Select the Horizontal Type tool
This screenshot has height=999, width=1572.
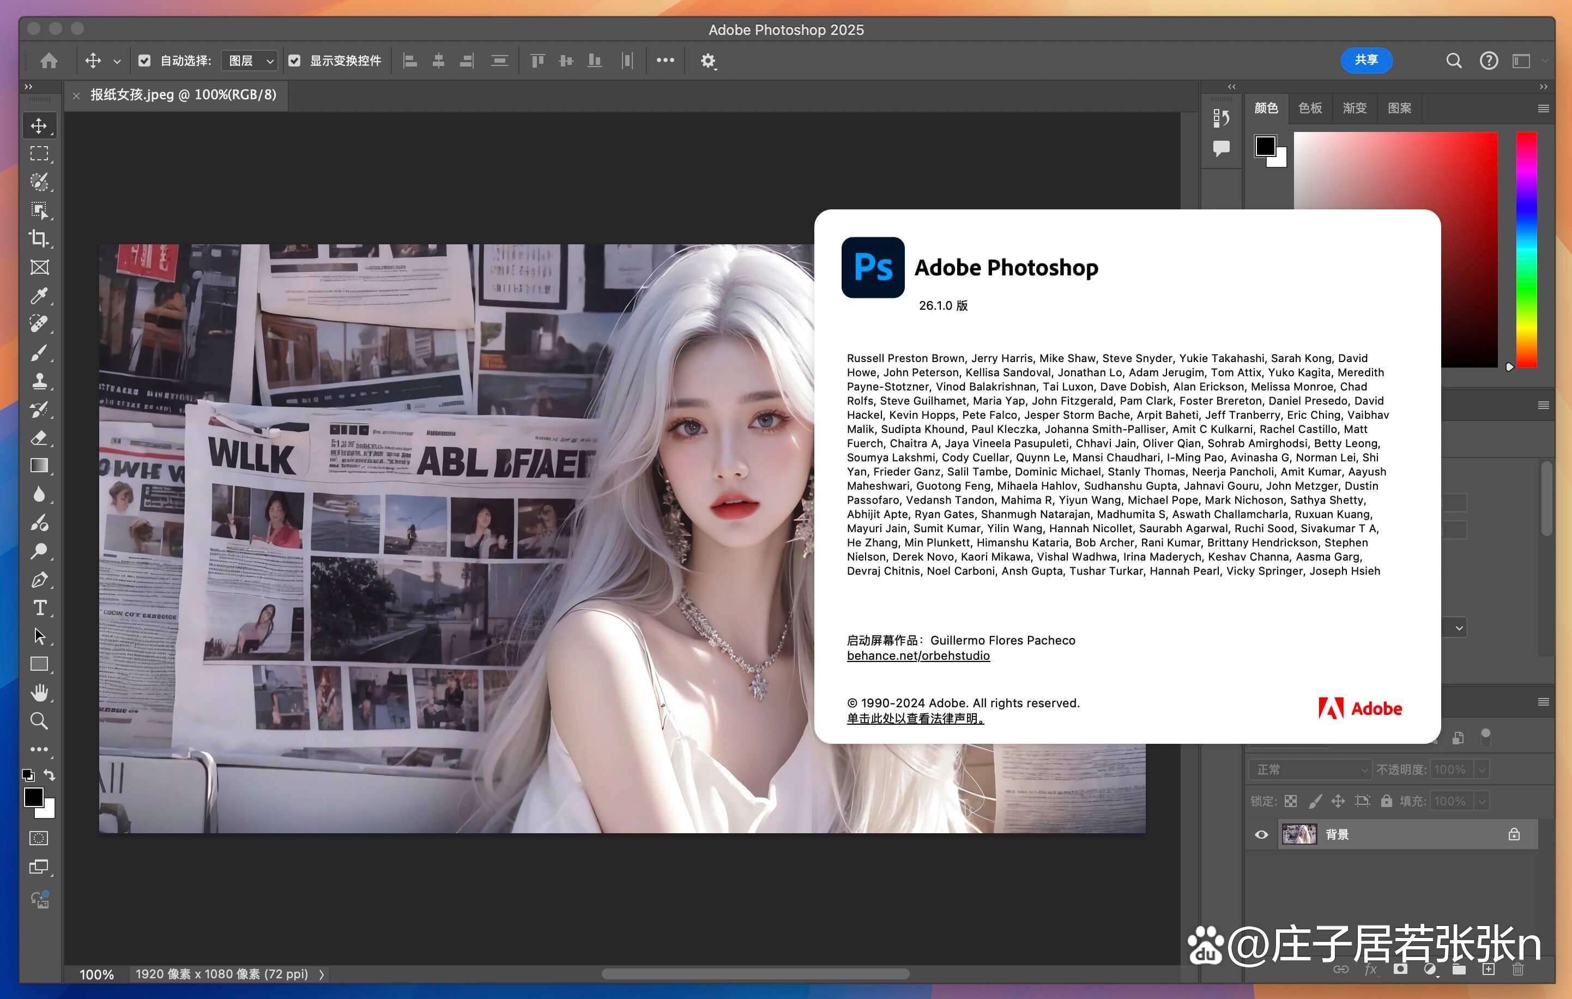click(x=39, y=608)
